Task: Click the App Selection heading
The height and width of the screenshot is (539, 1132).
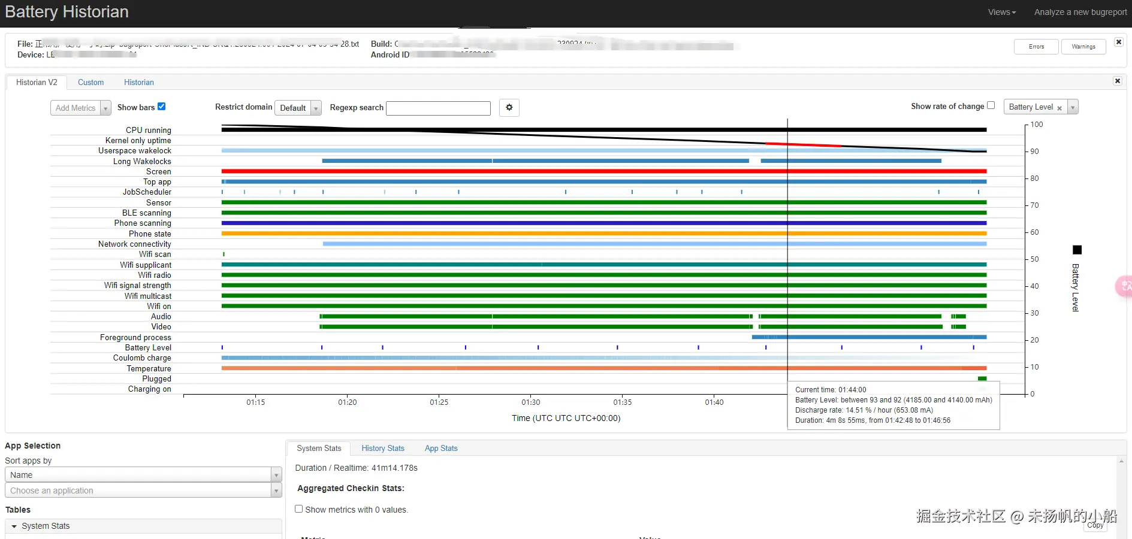Action: [x=32, y=446]
